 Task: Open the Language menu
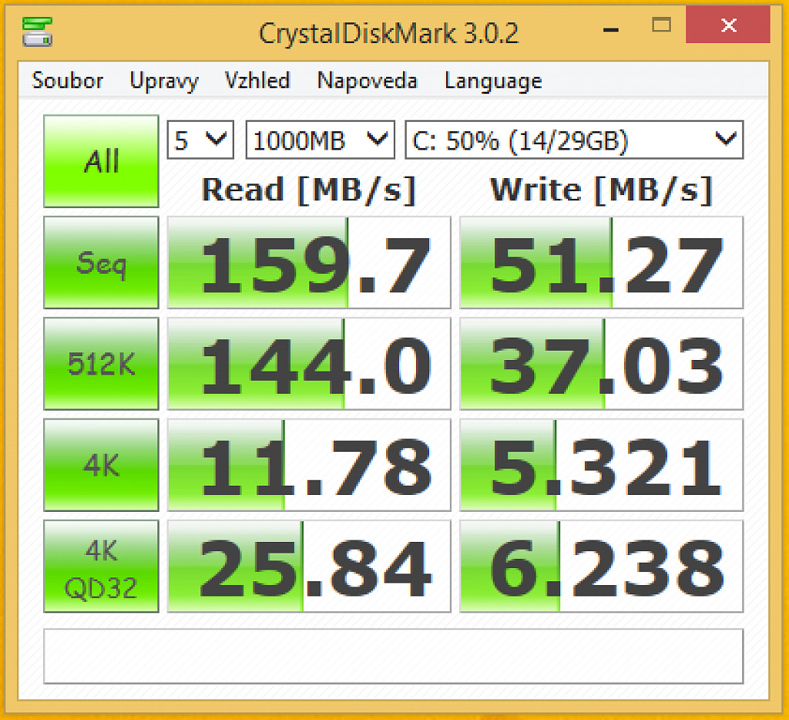[493, 81]
